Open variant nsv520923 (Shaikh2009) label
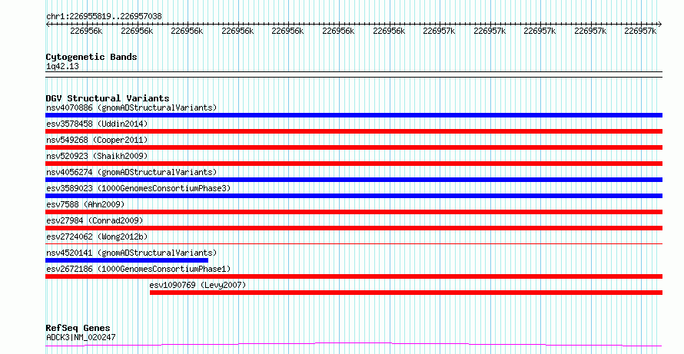 [x=97, y=156]
